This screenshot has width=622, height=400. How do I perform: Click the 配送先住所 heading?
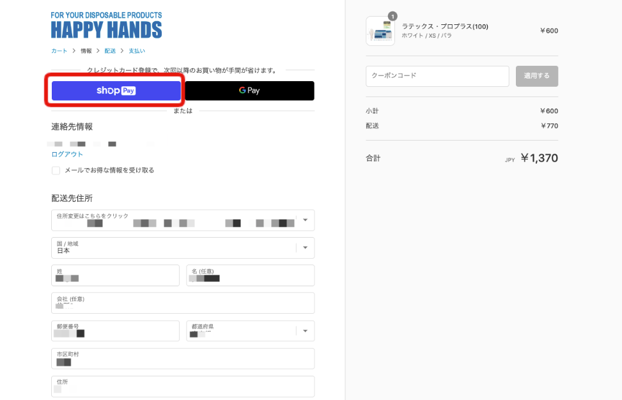[x=72, y=198]
